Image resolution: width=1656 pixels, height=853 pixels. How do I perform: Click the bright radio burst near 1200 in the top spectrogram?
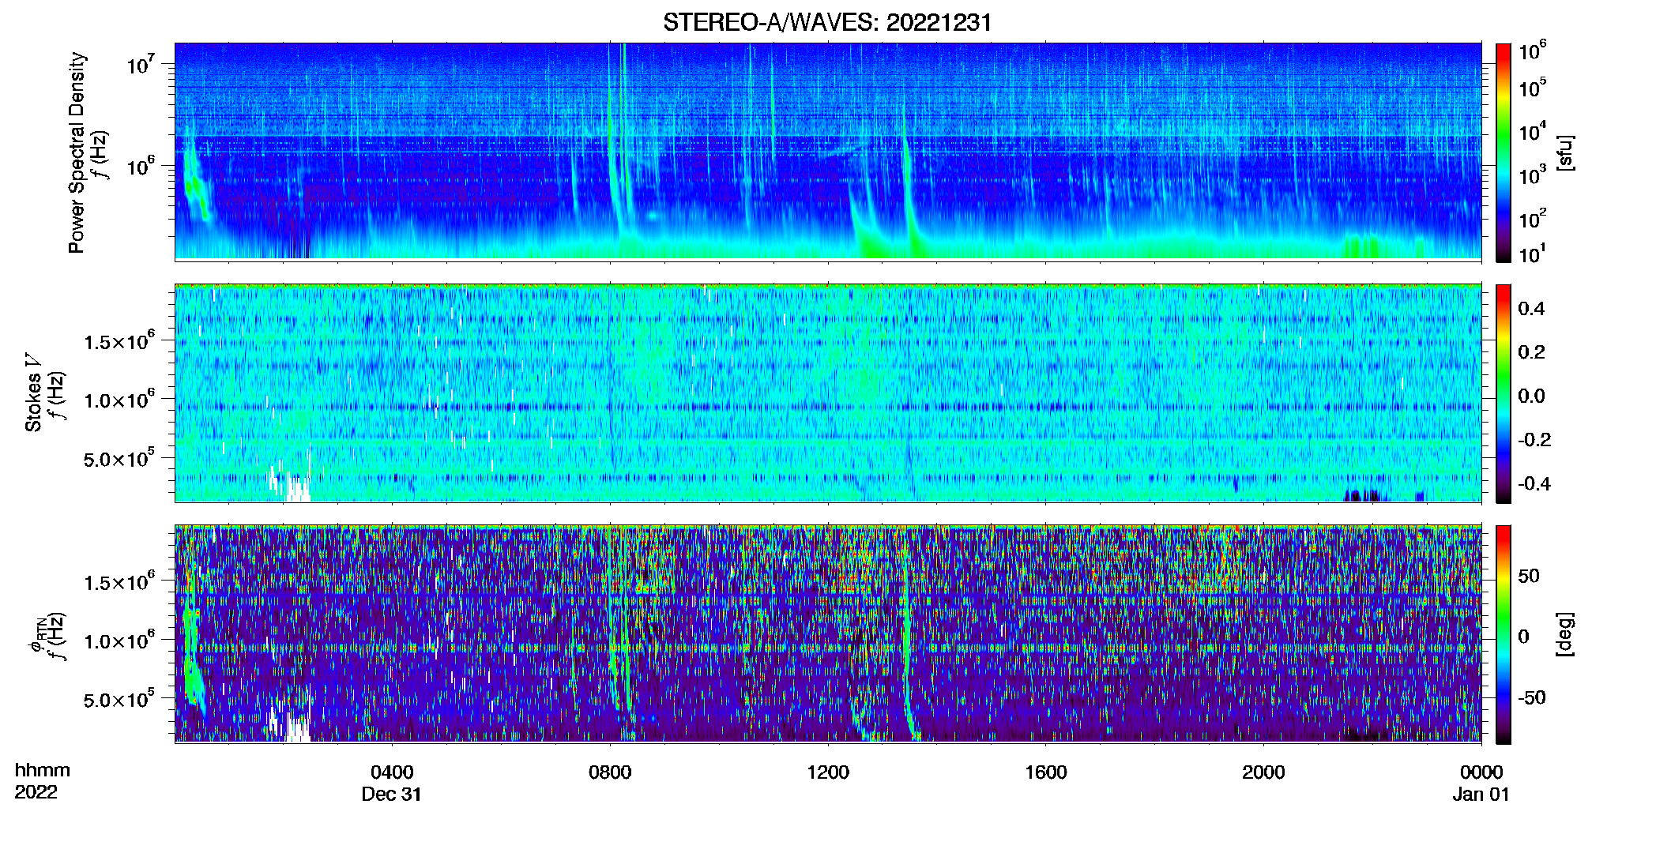tap(868, 221)
